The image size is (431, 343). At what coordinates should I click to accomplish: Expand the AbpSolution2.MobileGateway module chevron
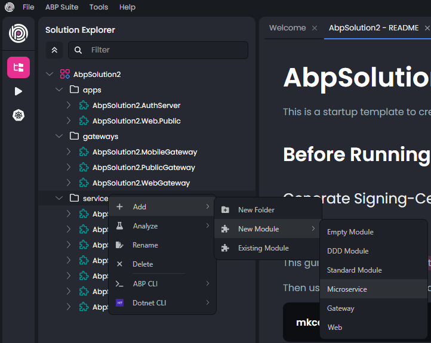point(69,152)
